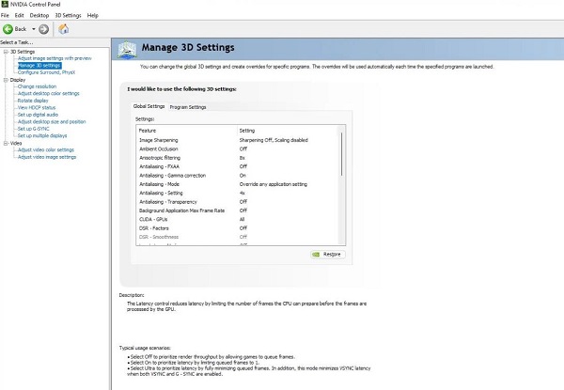Open the Help menu
Image resolution: width=564 pixels, height=390 pixels.
[92, 16]
